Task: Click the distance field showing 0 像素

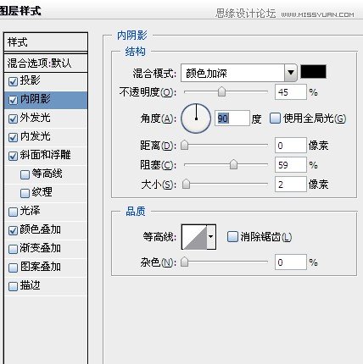Action: coord(291,146)
